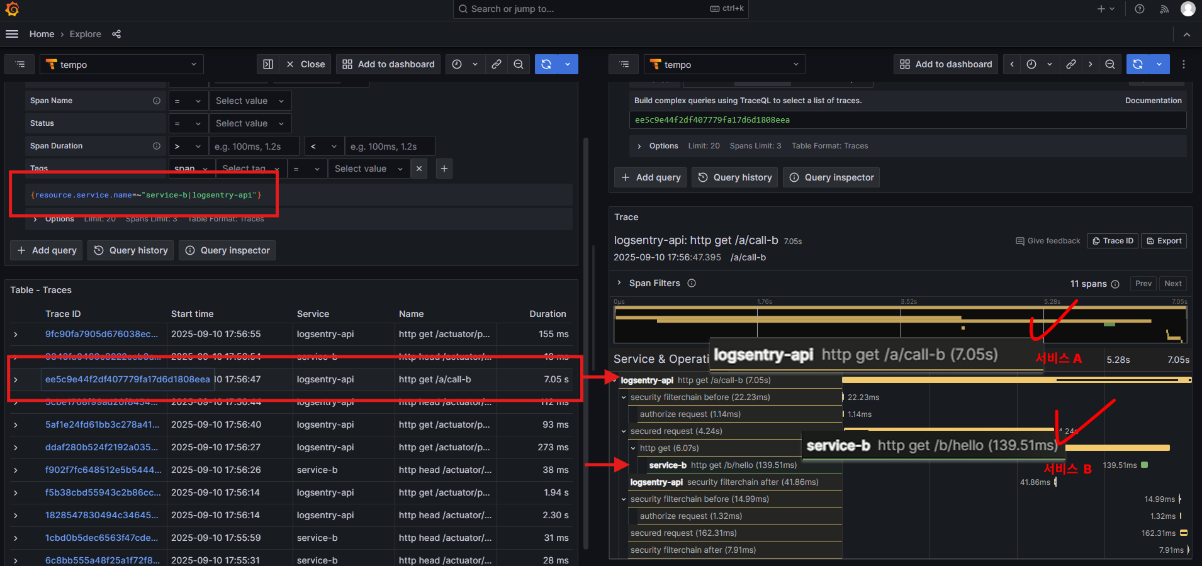Open the main hamburger menu
The width and height of the screenshot is (1202, 566).
tap(12, 34)
